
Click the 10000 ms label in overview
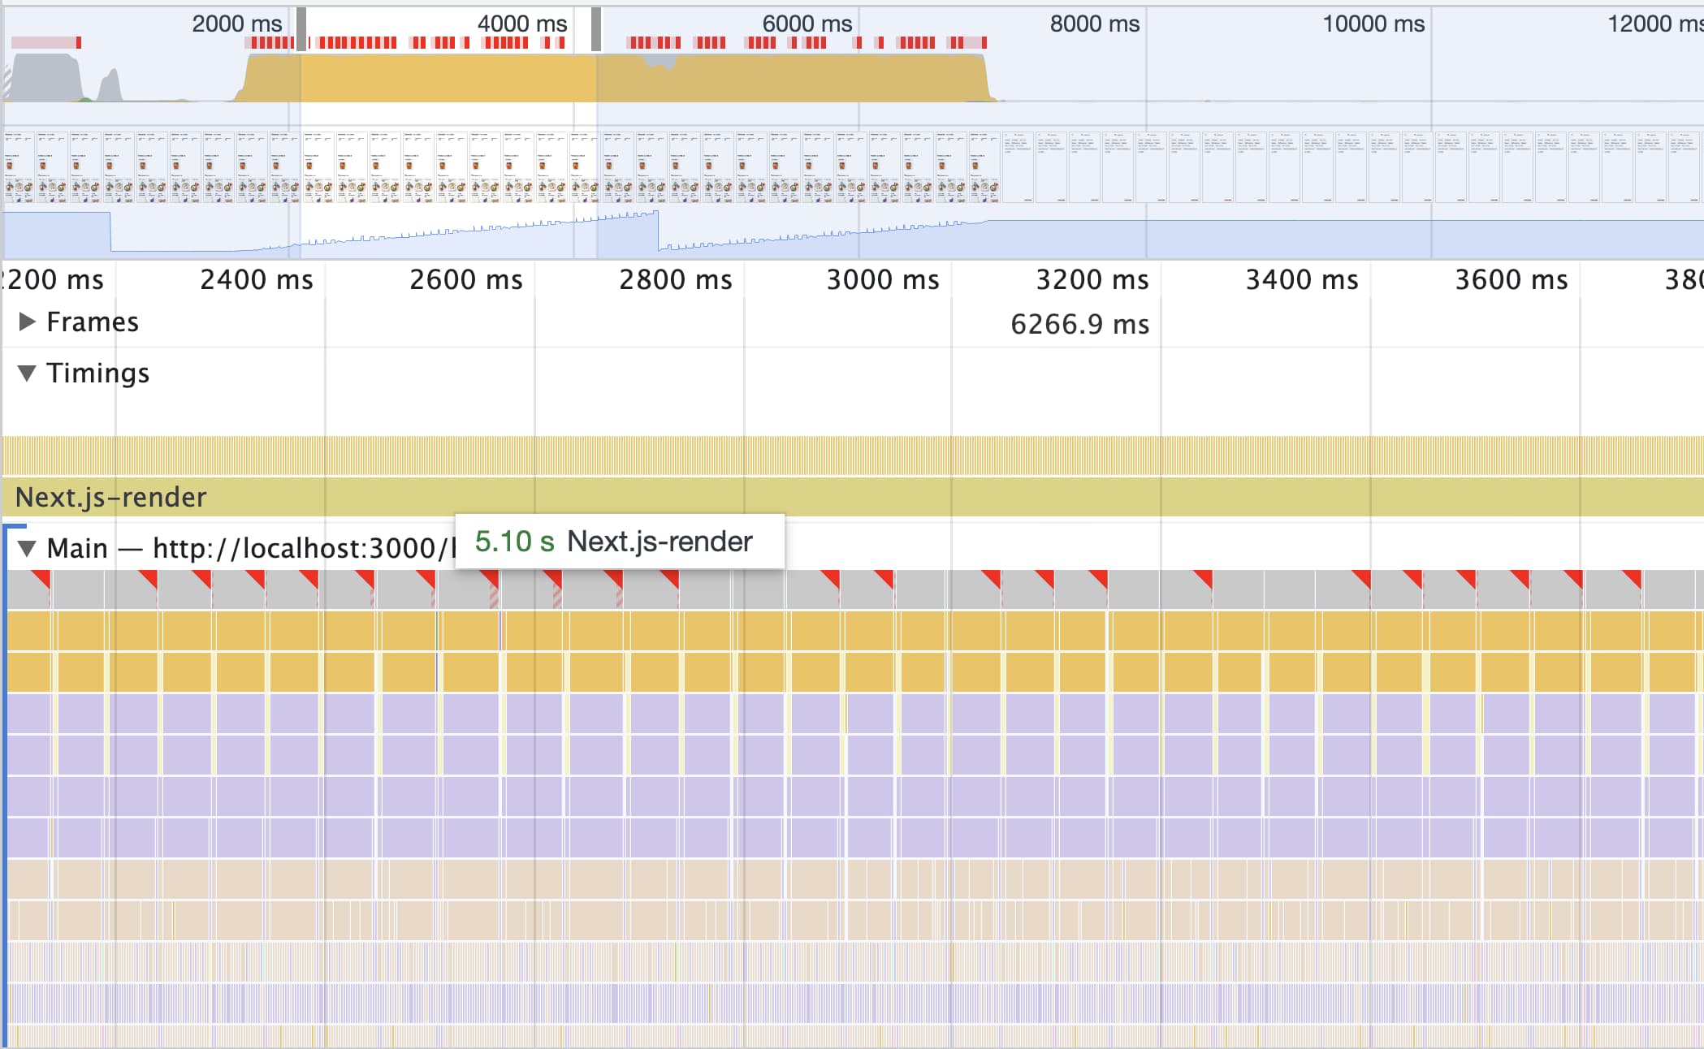point(1373,24)
